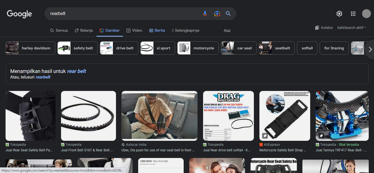
Task: Open Rear Seat Safety Belt image
Action: 30,116
